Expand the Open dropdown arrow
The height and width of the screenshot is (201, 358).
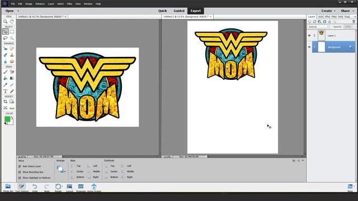[x=18, y=11]
